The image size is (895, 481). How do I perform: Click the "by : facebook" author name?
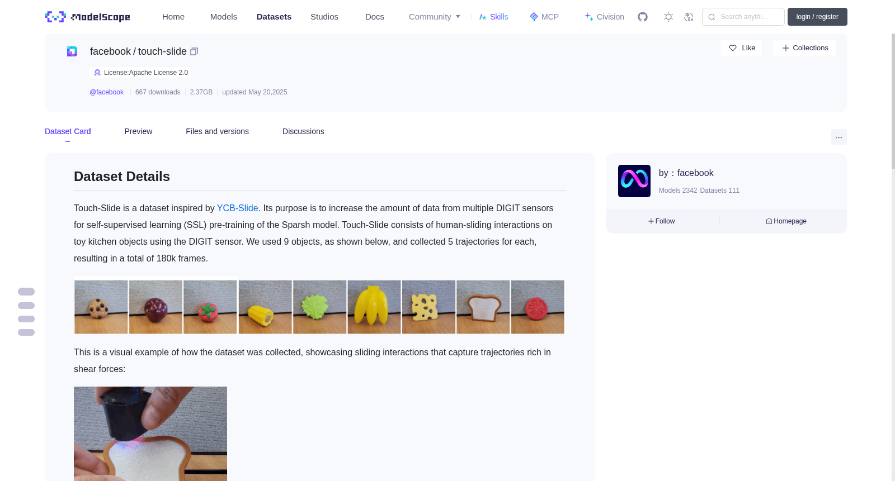(x=686, y=173)
